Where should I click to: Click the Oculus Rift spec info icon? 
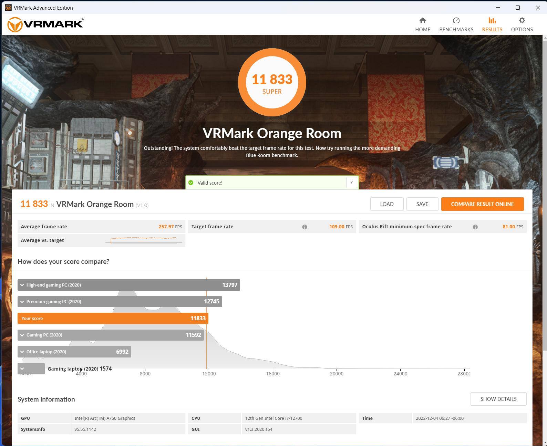click(475, 227)
